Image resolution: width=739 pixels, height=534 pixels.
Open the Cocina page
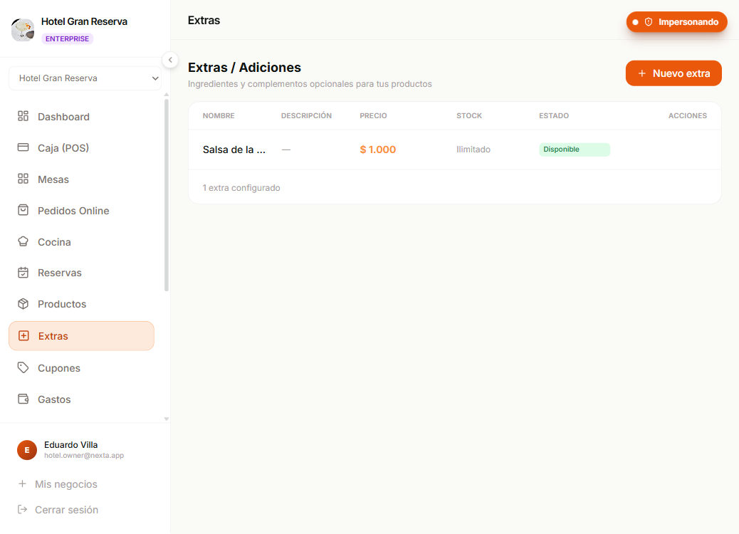pyautogui.click(x=82, y=242)
